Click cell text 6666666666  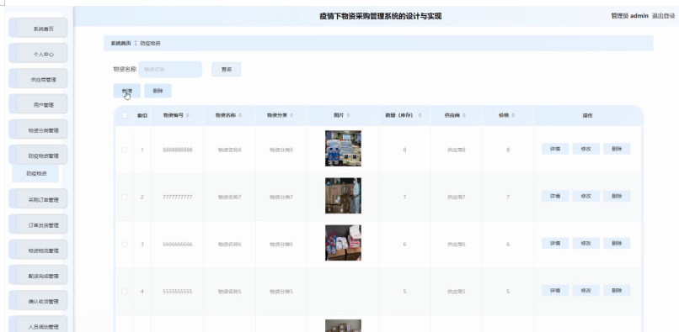click(x=178, y=245)
